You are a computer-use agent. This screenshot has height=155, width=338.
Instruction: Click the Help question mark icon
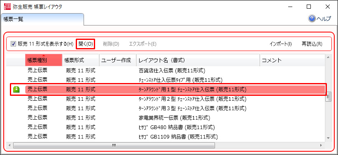click(x=312, y=19)
